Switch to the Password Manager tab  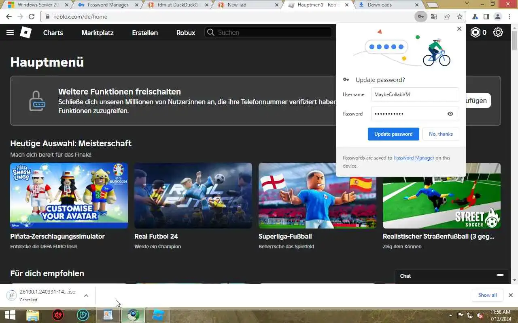tap(107, 5)
